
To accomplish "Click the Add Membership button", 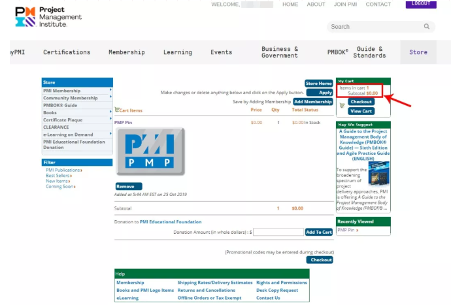I will [x=313, y=102].
